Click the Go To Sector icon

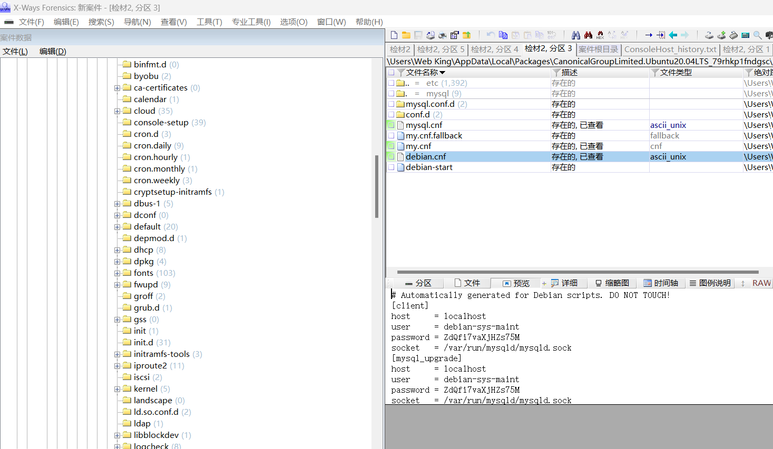click(x=661, y=35)
